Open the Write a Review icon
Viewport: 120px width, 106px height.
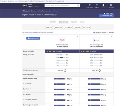tap(89, 5)
